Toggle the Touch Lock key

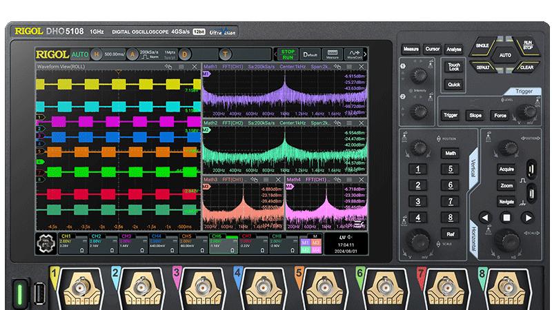(454, 67)
